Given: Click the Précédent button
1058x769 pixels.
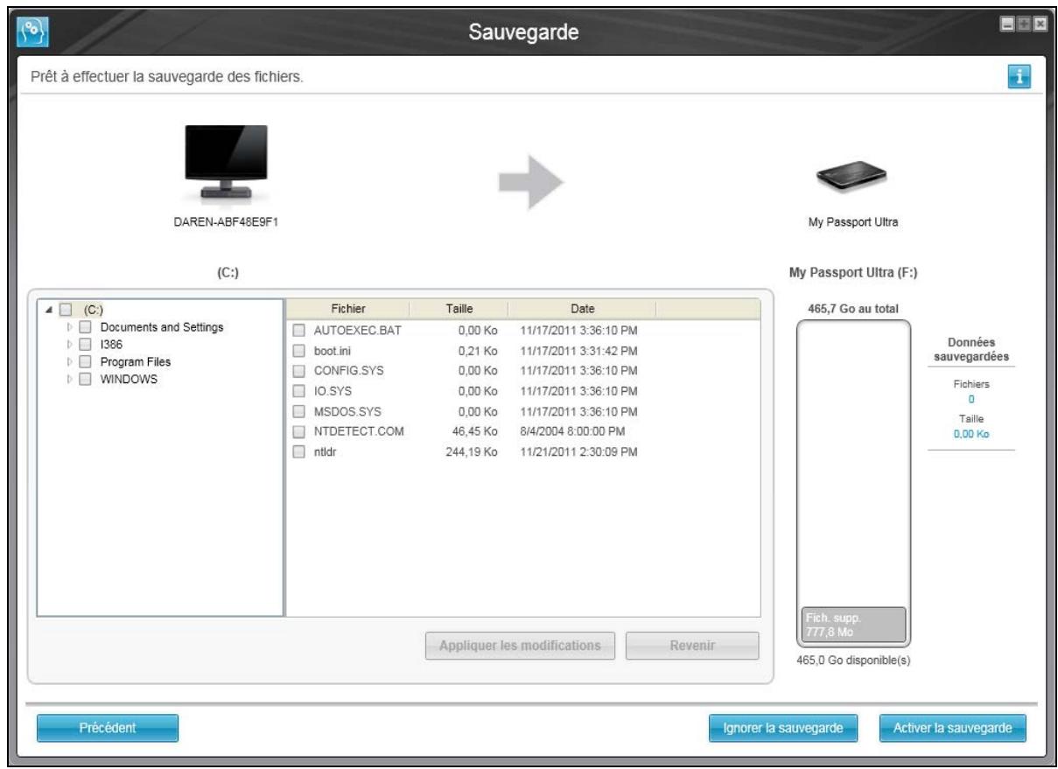Looking at the screenshot, I should point(107,727).
